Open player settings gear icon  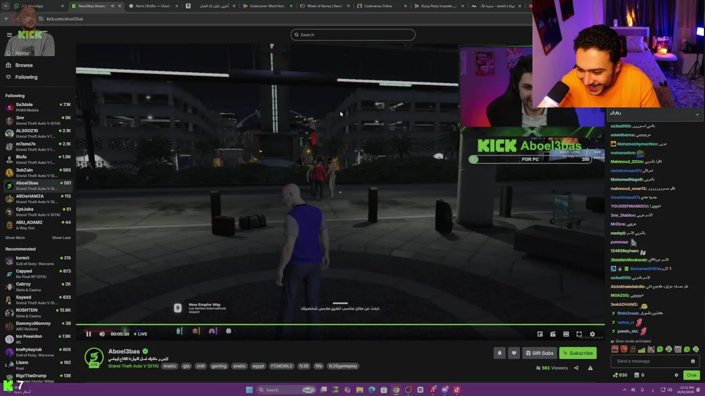(592, 334)
